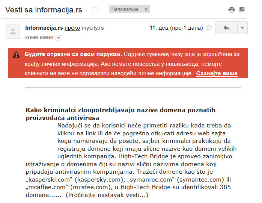Screen dimensions: 262x203
Task: Click the sender avatar picture
Action: coord(13,31)
